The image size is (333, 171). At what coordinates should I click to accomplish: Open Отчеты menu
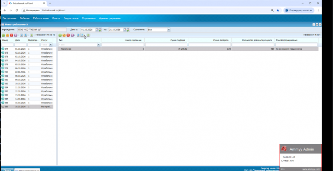[x=56, y=18]
